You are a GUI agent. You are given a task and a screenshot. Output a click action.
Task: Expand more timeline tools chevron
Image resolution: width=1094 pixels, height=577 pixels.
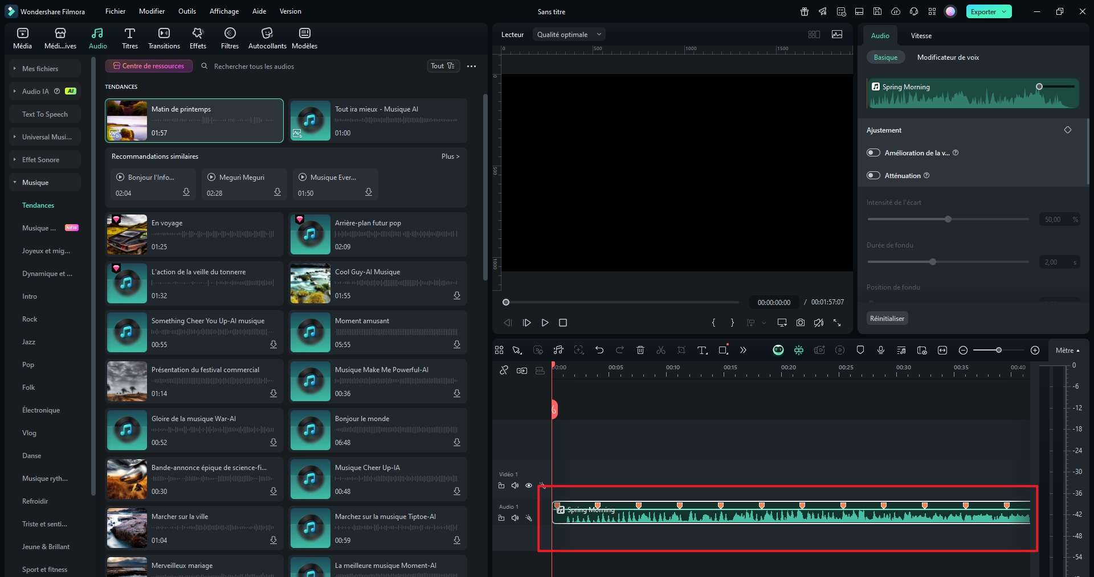(743, 350)
